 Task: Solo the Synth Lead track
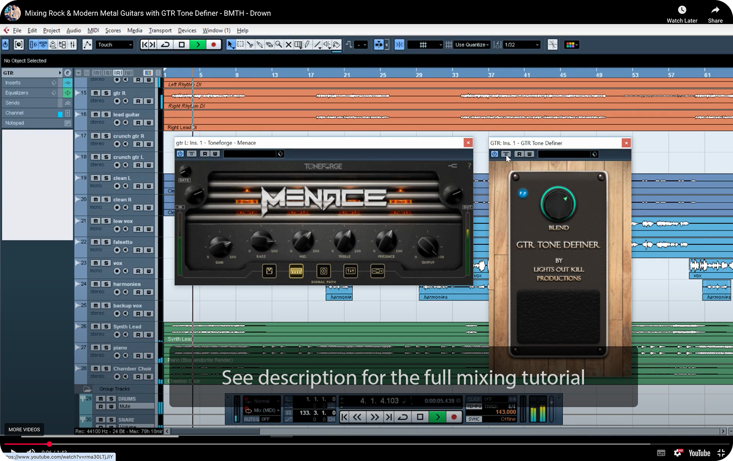106,327
